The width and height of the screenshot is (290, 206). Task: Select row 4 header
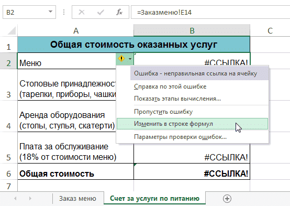9,116
